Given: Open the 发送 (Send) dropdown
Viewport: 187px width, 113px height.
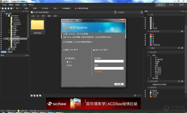Looking at the screenshot, I should 55,8.
